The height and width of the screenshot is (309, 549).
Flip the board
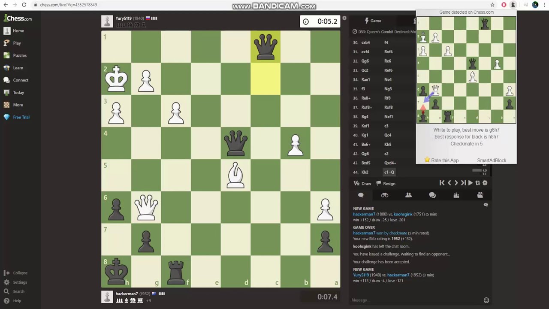click(477, 183)
